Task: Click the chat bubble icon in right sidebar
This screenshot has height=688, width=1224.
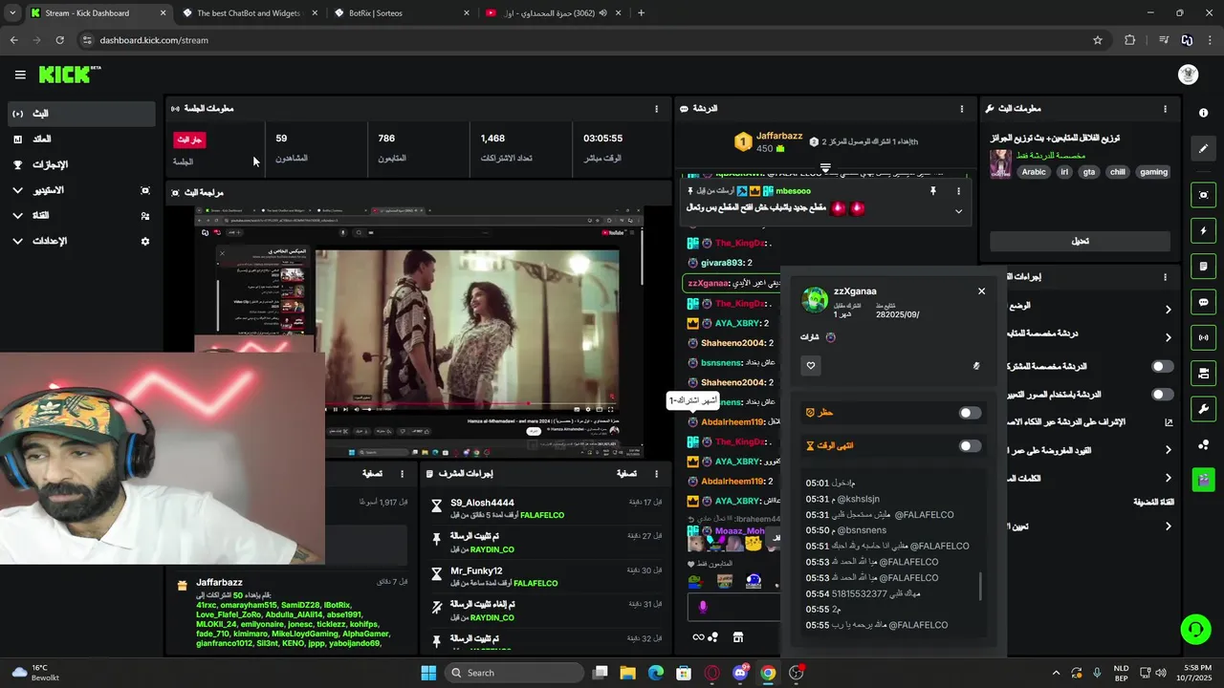Action: click(1203, 302)
